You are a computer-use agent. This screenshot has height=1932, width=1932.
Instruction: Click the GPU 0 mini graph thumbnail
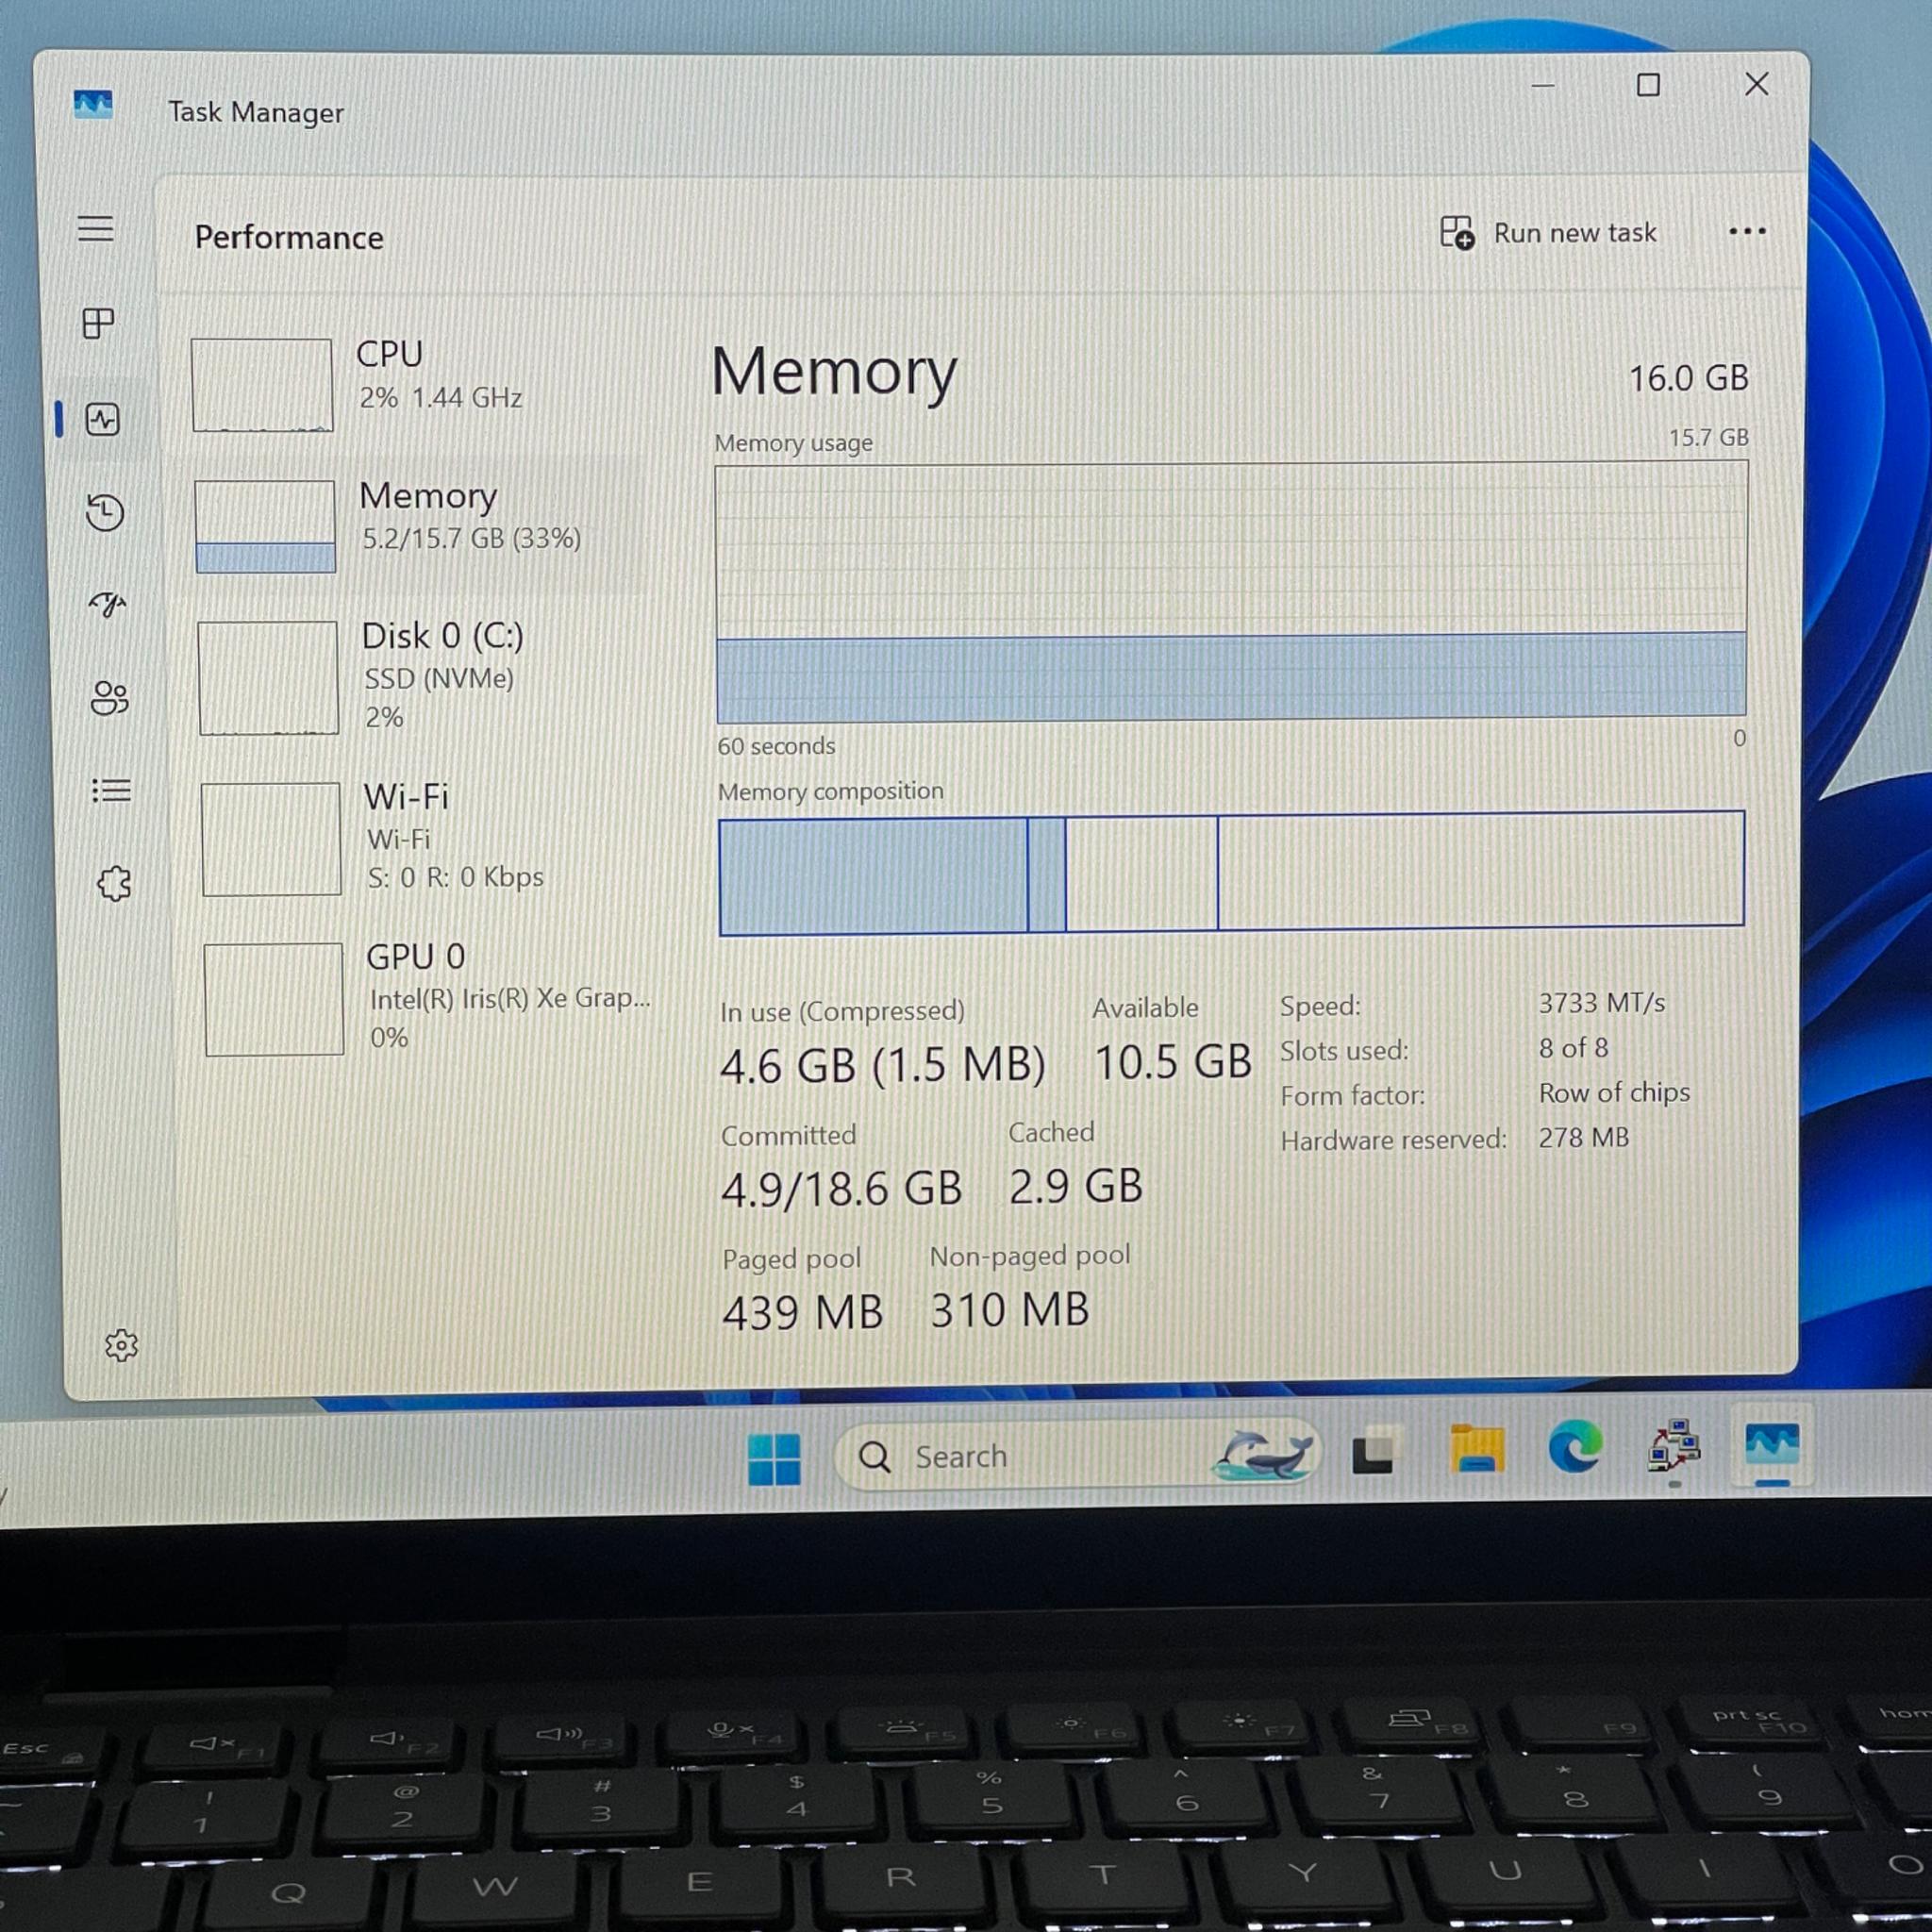pos(274,999)
